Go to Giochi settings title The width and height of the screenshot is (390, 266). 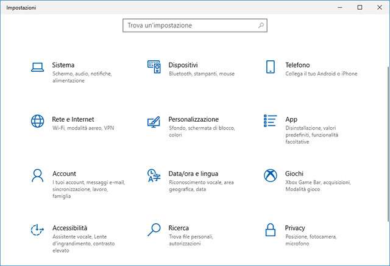point(294,173)
